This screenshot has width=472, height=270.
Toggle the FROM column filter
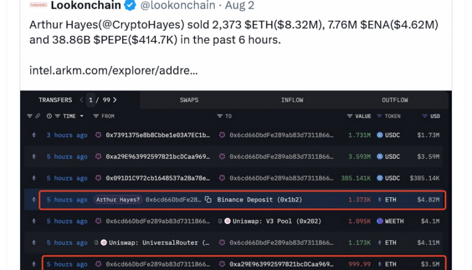point(96,116)
